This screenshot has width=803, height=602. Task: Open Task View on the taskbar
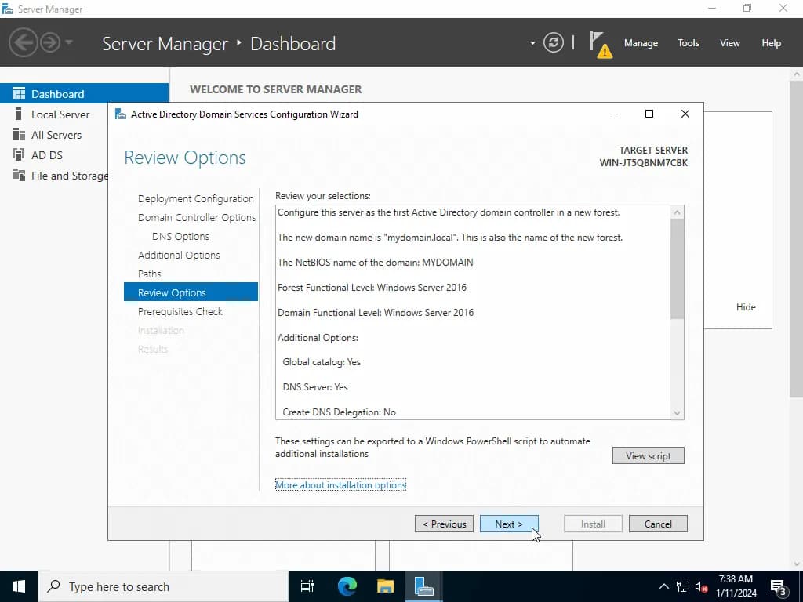coord(307,586)
